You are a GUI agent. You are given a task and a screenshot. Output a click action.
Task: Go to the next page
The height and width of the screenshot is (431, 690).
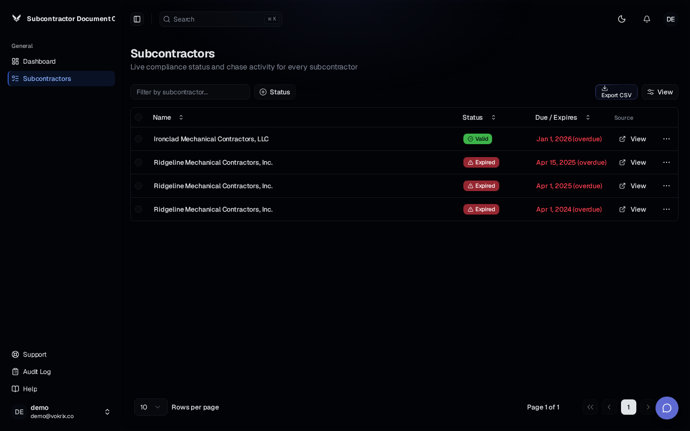pyautogui.click(x=648, y=407)
